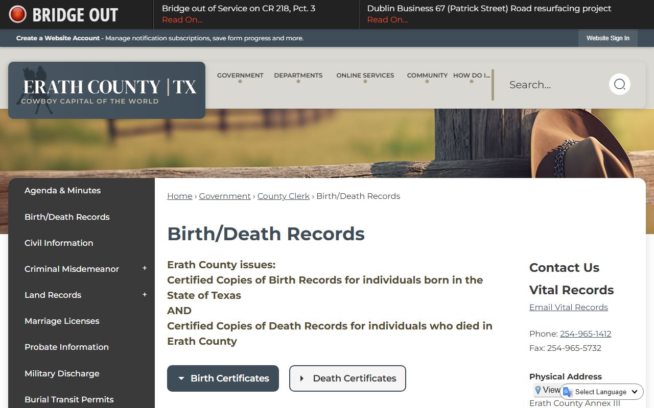
Task: Open Land Records sidebar page
Action: [x=53, y=295]
